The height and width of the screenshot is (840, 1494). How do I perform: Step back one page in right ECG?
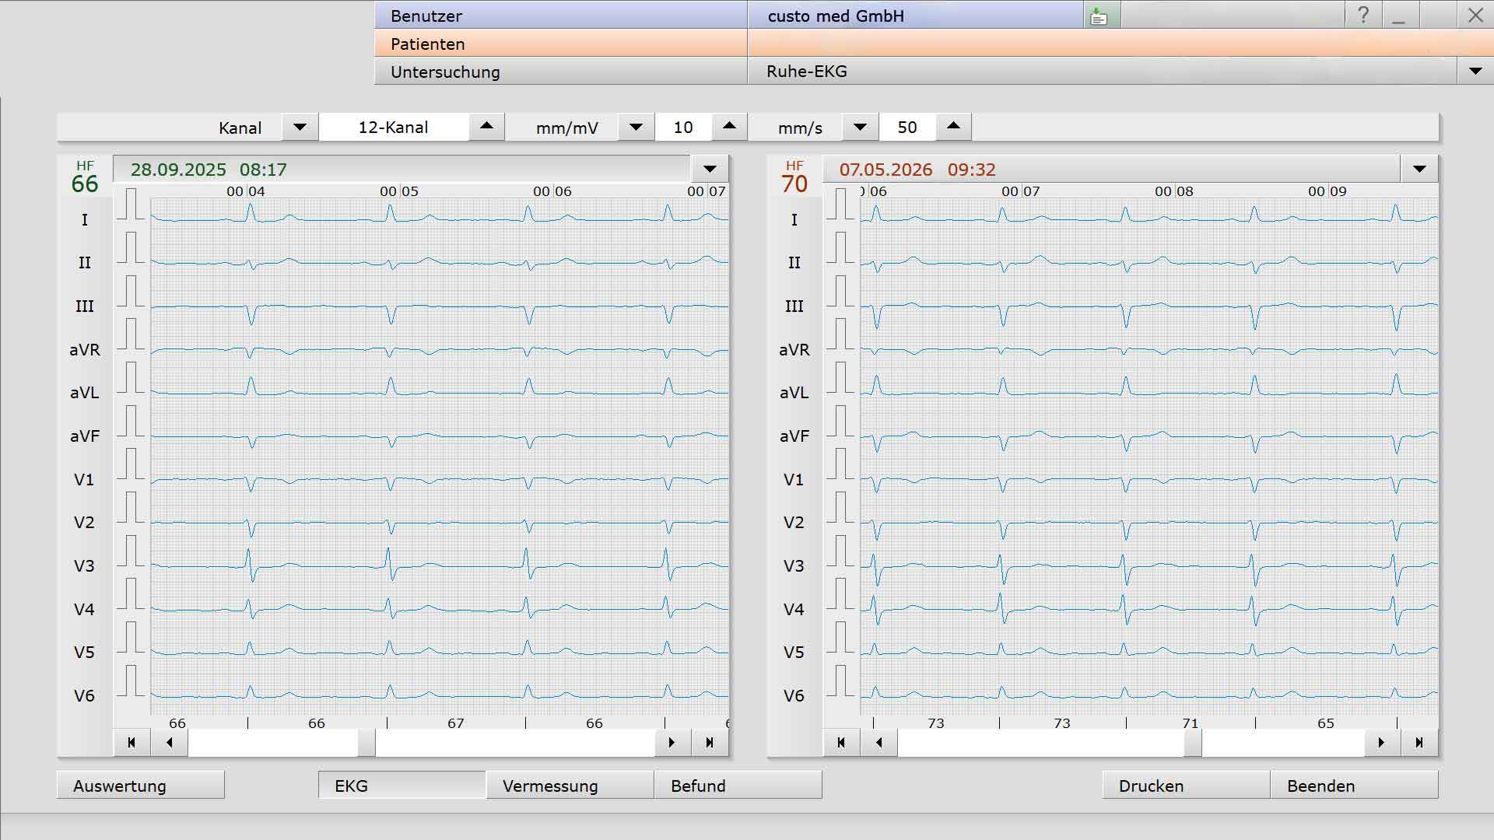click(879, 743)
